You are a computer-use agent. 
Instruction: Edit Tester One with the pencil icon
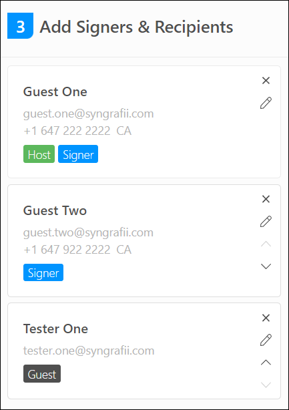click(266, 340)
